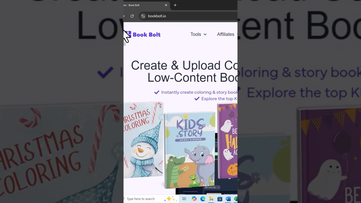
Task: Select the Book Bolt tab title
Action: pyautogui.click(x=132, y=5)
